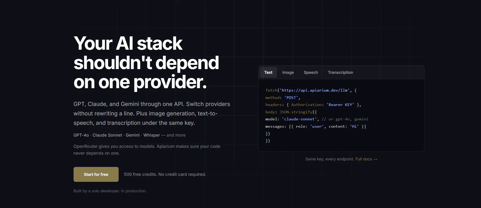This screenshot has height=208, width=481.
Task: Click the paragraph starting 'OpenRouter gives you access'
Action: coord(147,150)
